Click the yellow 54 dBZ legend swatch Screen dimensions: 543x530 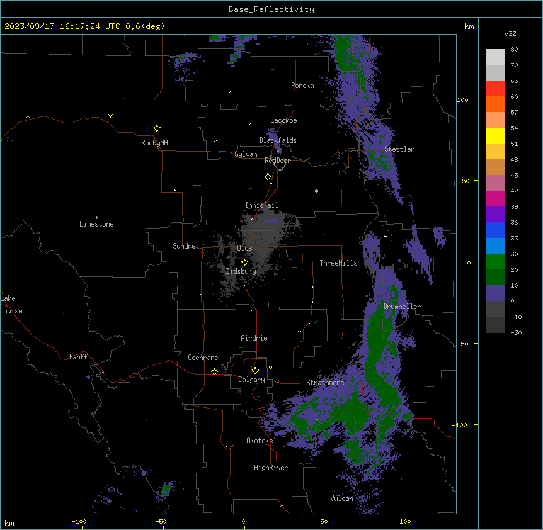coord(495,135)
